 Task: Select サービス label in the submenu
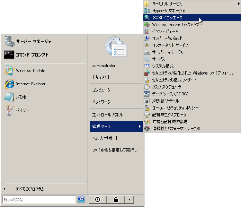click(x=159, y=59)
